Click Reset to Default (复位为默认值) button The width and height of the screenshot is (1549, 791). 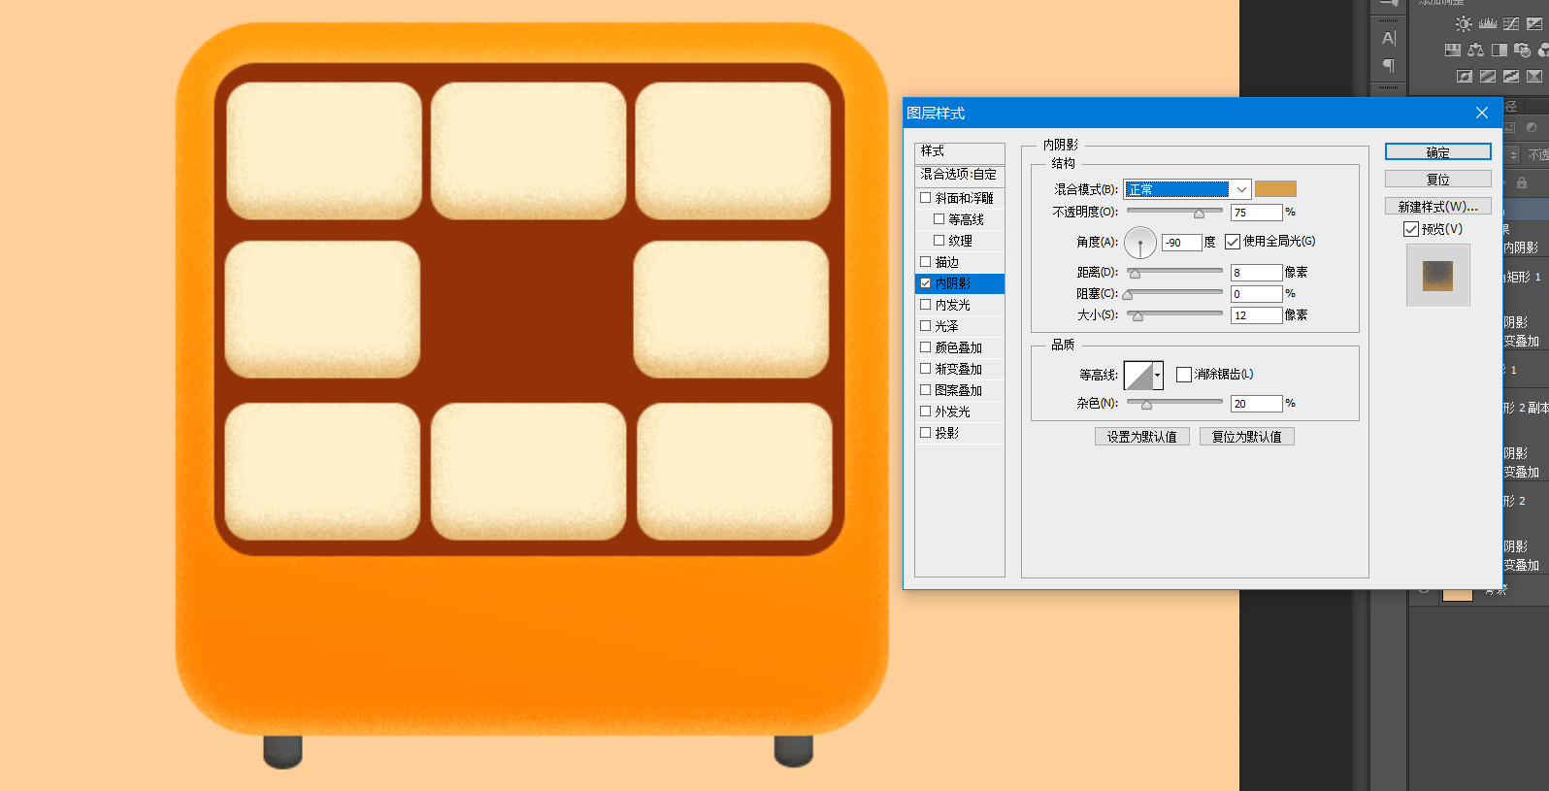(1247, 437)
